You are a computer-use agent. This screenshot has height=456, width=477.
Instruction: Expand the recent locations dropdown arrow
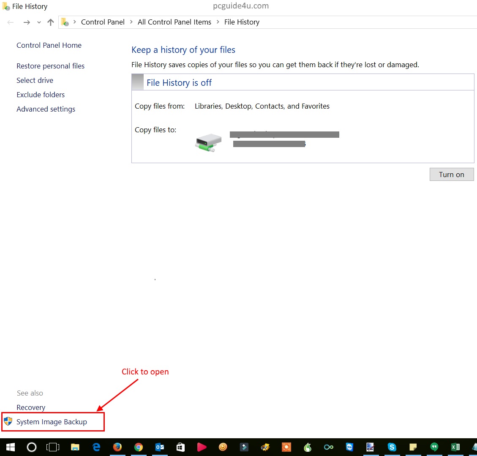(39, 22)
